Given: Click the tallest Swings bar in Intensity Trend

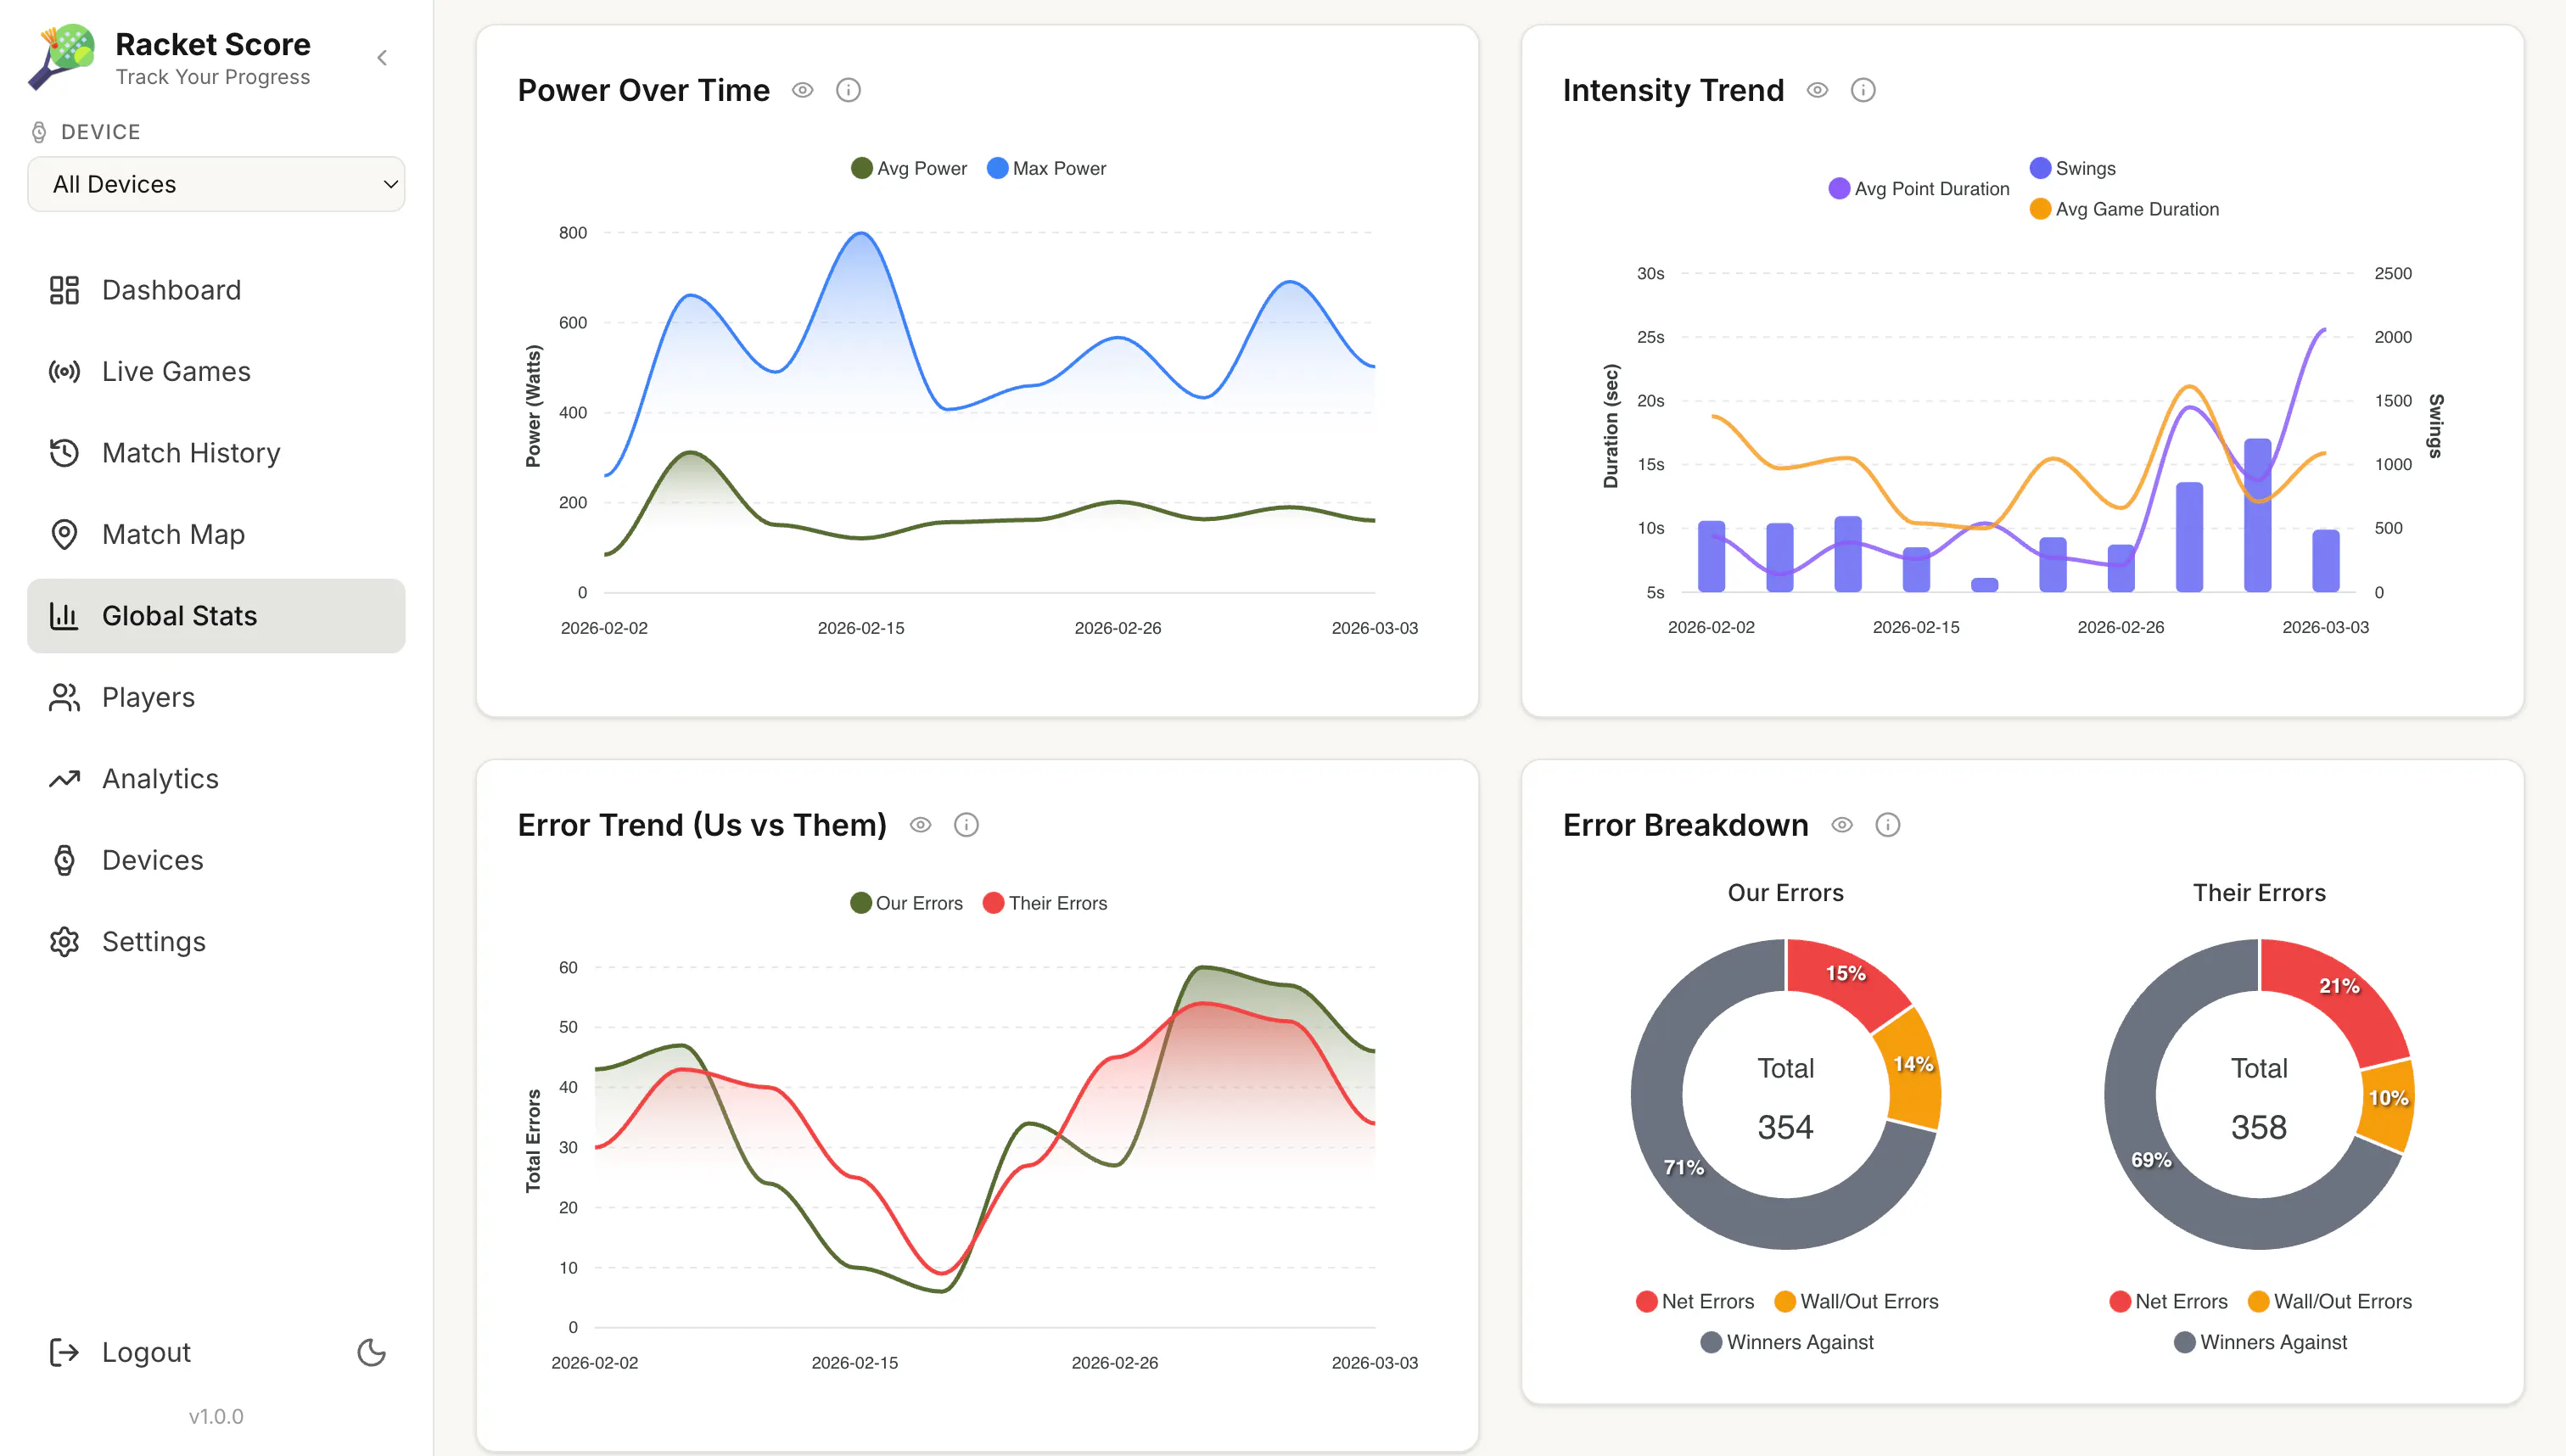Looking at the screenshot, I should tap(2257, 515).
